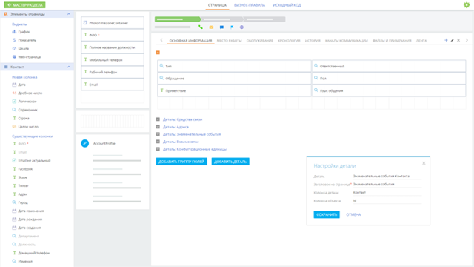Click the second grey progress stage

point(222,19)
